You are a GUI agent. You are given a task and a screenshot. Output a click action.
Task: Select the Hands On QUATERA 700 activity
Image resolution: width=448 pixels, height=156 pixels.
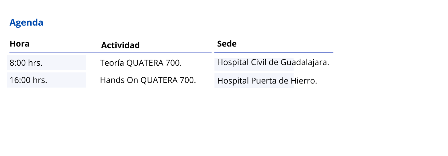pos(148,80)
